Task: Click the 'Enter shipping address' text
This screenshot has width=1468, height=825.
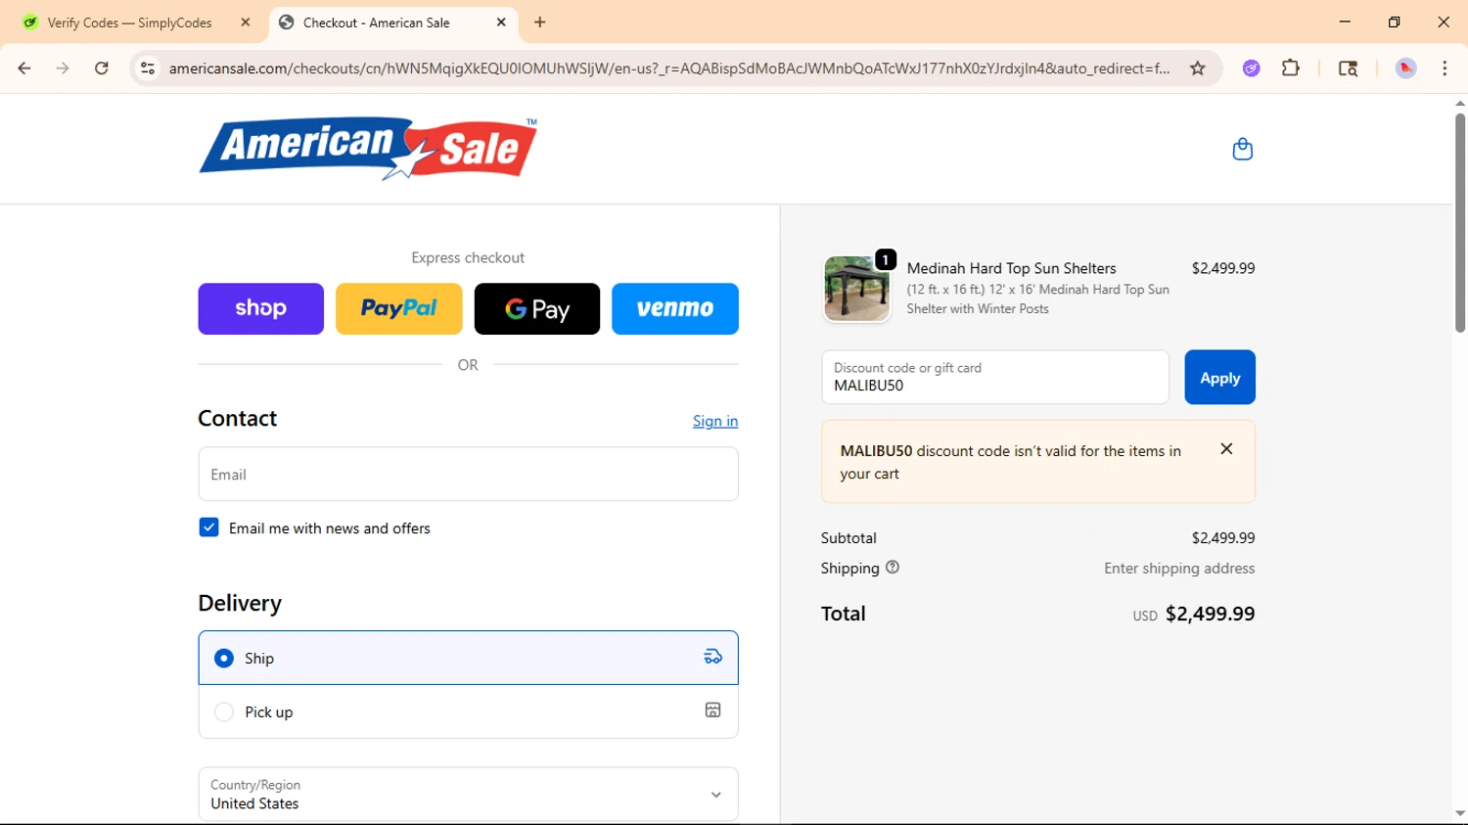Action: (1179, 568)
